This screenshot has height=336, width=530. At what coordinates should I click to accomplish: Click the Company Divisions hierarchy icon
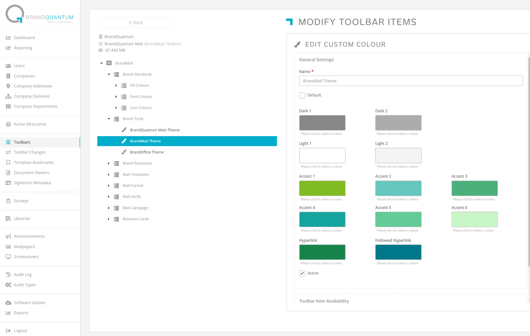click(x=8, y=96)
